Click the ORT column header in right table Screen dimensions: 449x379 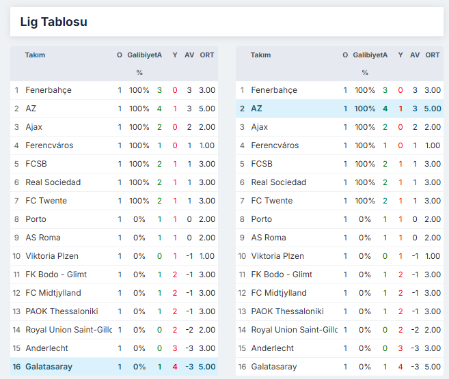pos(433,55)
